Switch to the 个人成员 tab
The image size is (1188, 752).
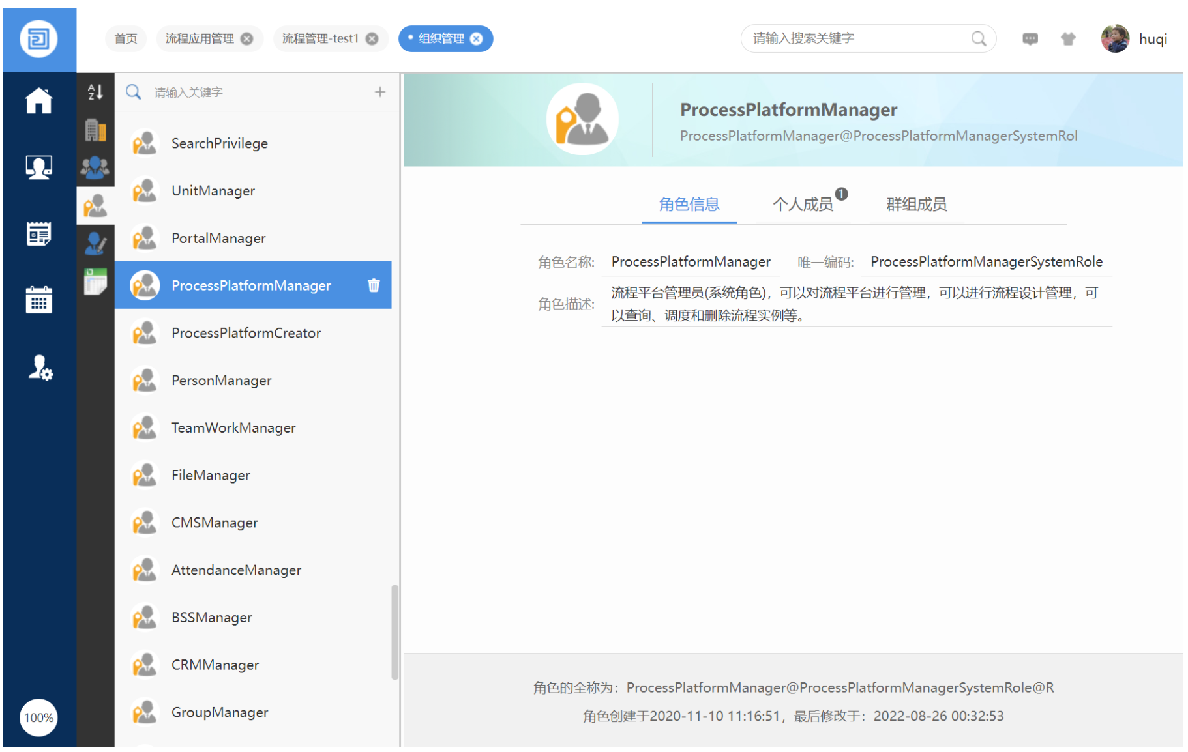[803, 205]
